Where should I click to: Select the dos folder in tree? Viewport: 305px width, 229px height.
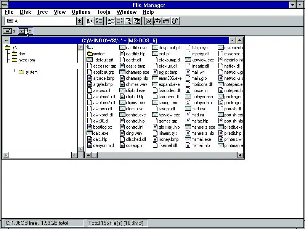18,54
